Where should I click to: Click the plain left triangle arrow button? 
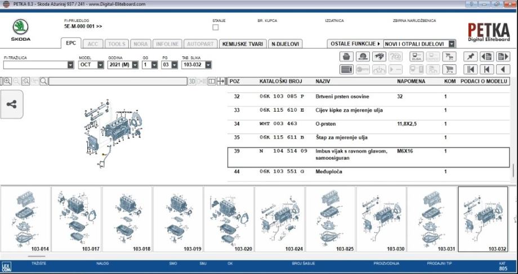click(503, 69)
